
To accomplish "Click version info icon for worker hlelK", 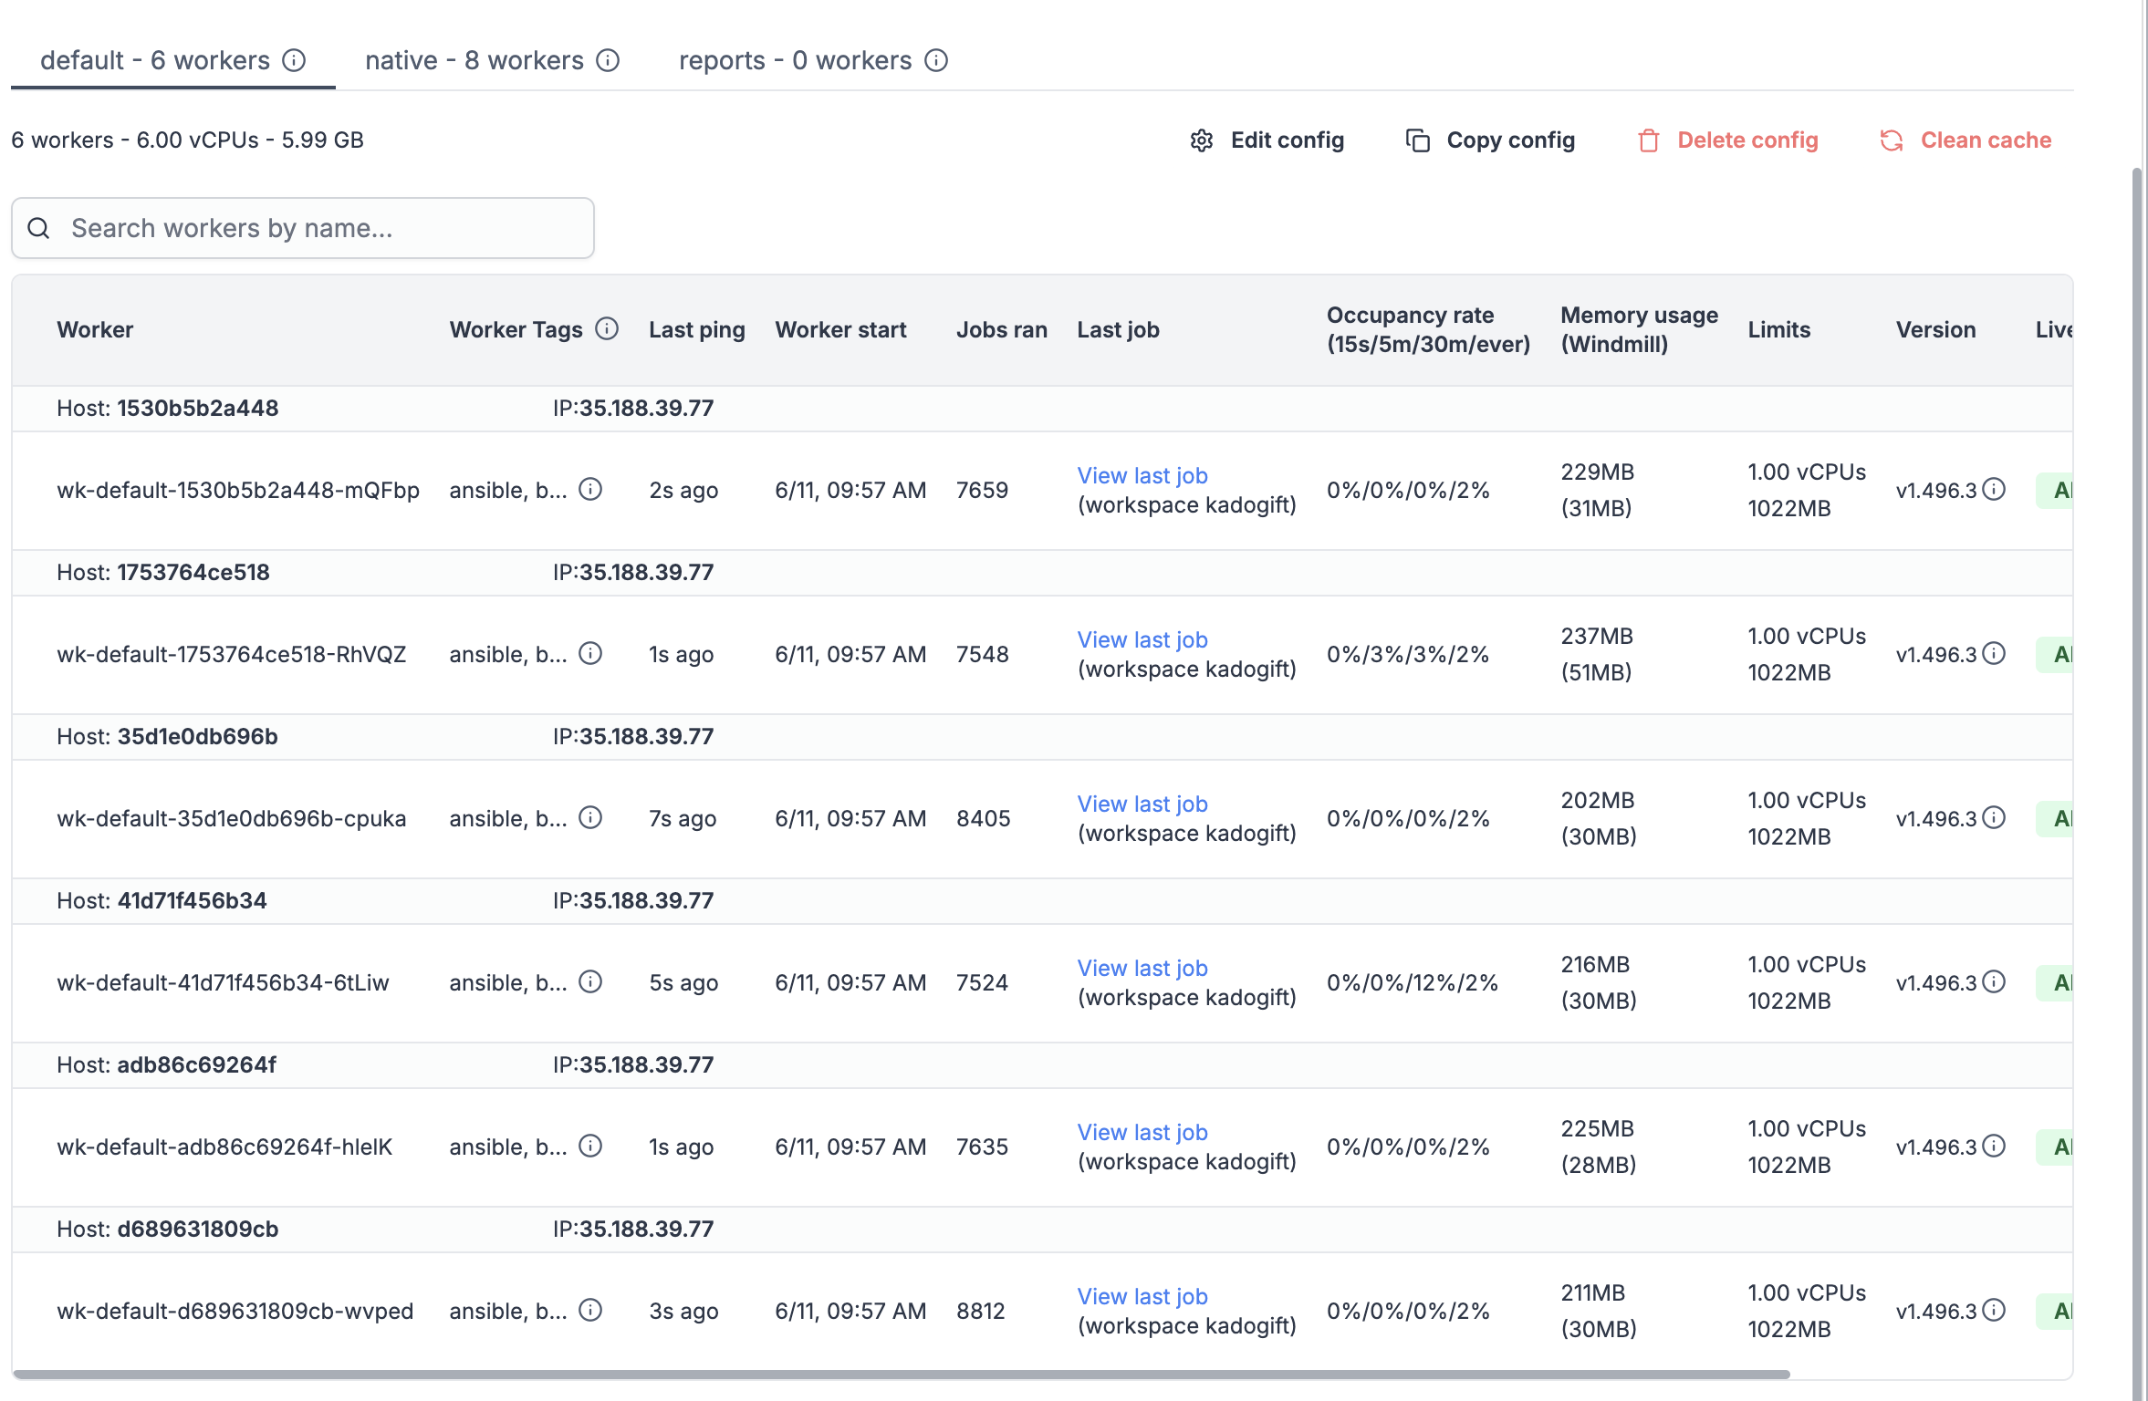I will [1995, 1147].
